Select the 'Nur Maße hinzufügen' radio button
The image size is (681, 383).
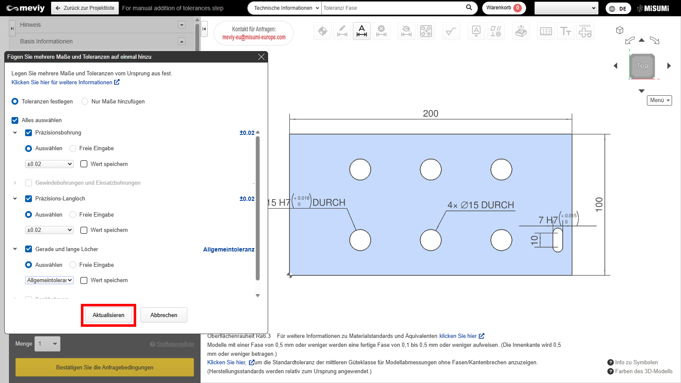(x=85, y=101)
